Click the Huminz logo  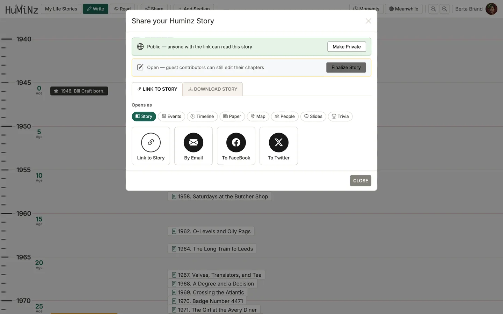pyautogui.click(x=22, y=9)
